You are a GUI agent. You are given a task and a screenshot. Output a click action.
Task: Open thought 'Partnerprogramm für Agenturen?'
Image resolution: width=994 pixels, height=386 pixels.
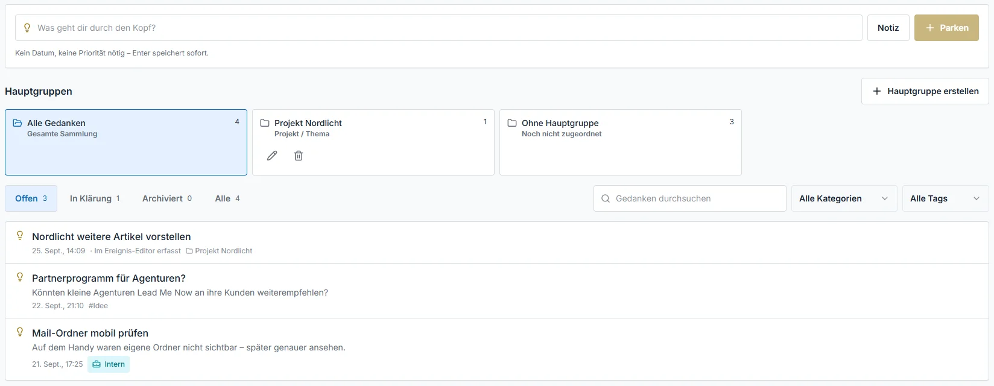pyautogui.click(x=497, y=291)
